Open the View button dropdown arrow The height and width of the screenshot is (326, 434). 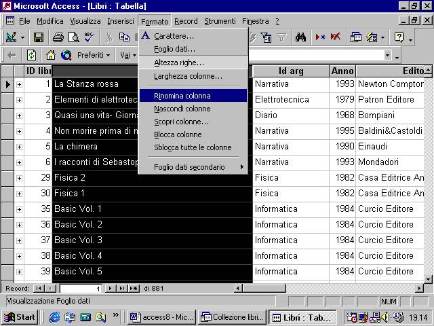[22, 37]
